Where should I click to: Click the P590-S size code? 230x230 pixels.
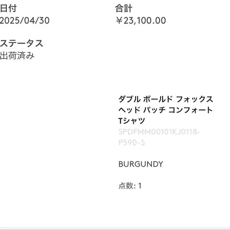(132, 142)
